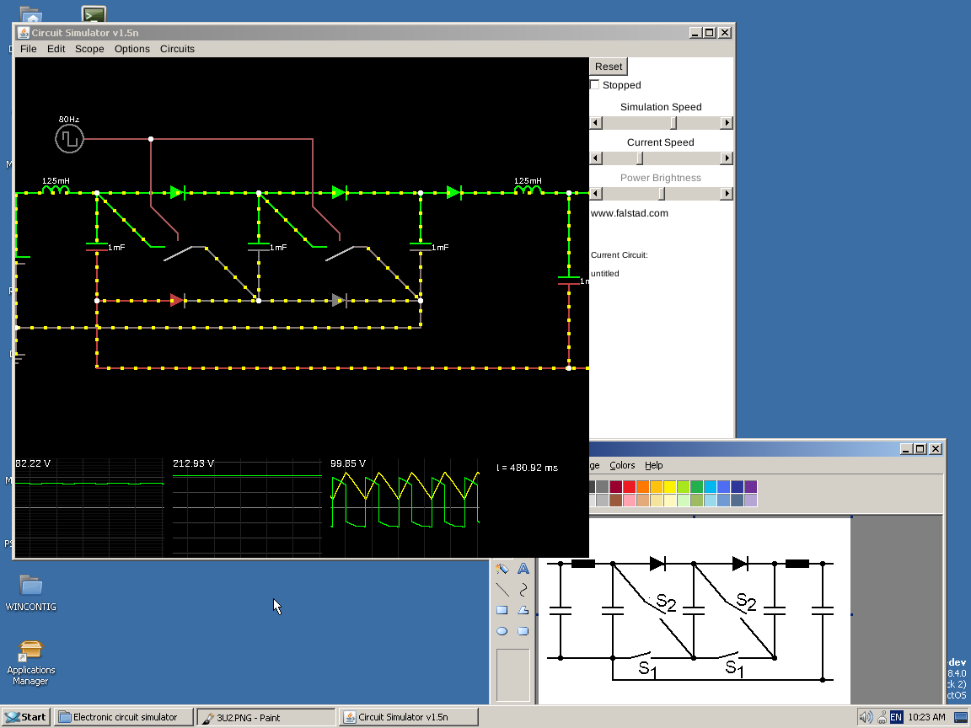Select the Rounded Rectangle tool in Paint
The height and width of the screenshot is (728, 971).
[x=523, y=631]
